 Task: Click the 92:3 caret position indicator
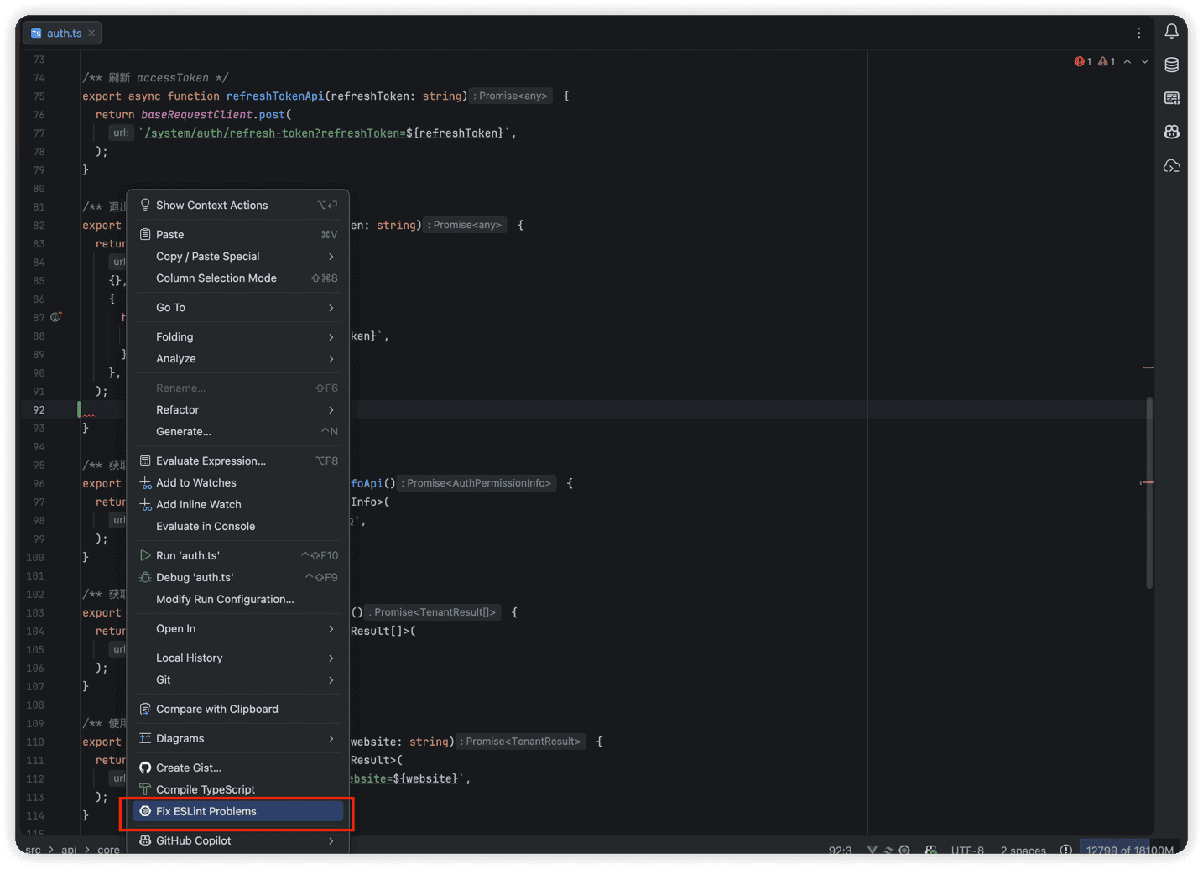(840, 850)
